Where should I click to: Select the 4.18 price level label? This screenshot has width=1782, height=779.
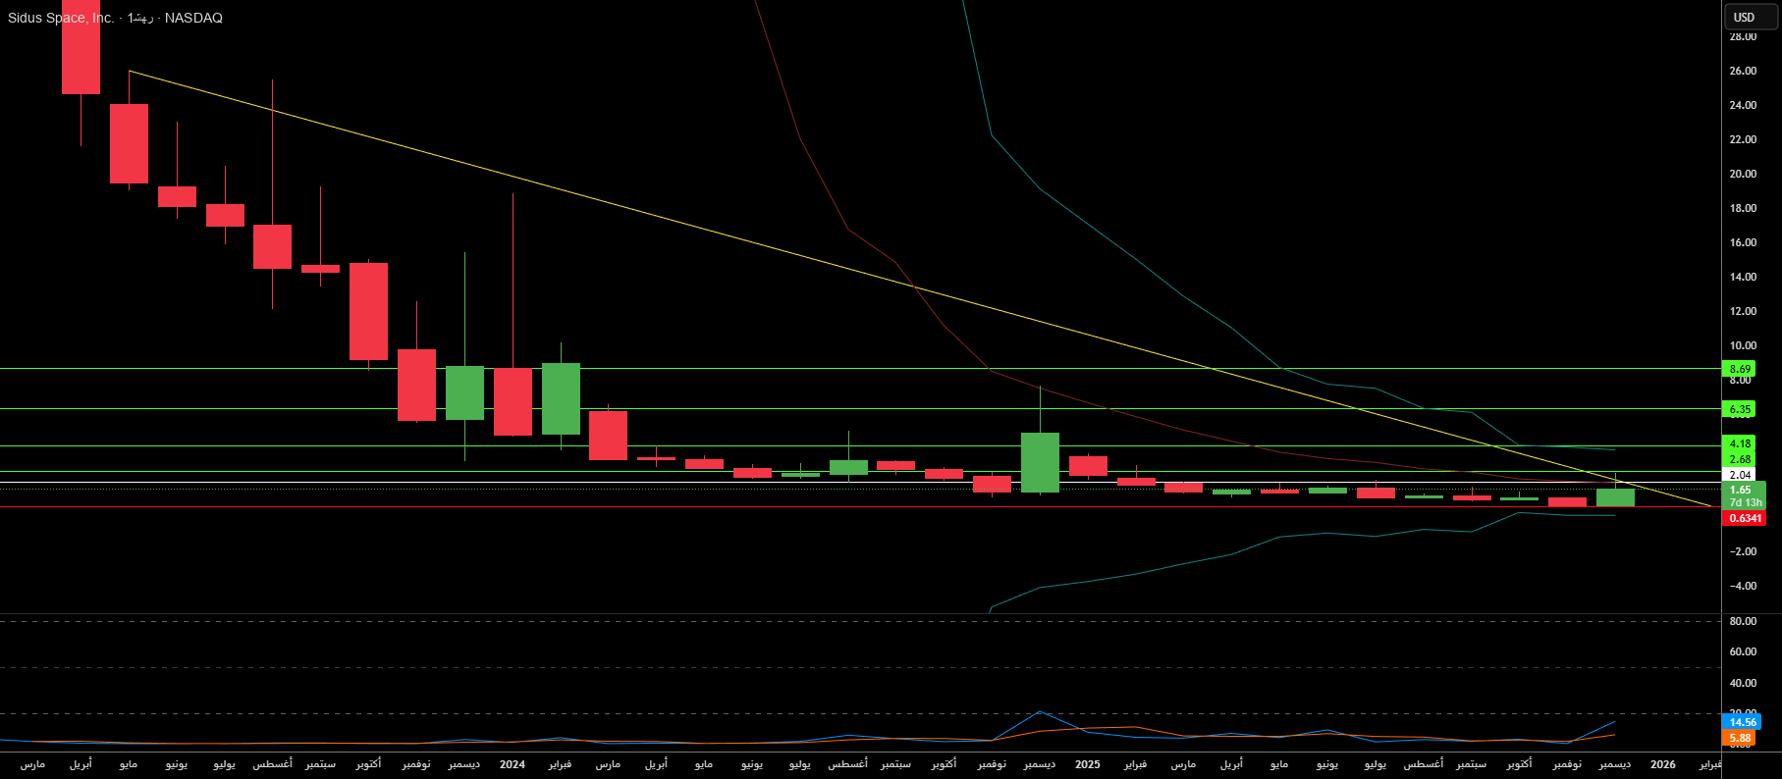[x=1740, y=443]
